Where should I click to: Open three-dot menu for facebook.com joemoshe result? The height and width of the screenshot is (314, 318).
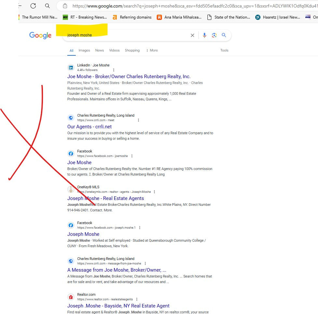[x=132, y=156]
